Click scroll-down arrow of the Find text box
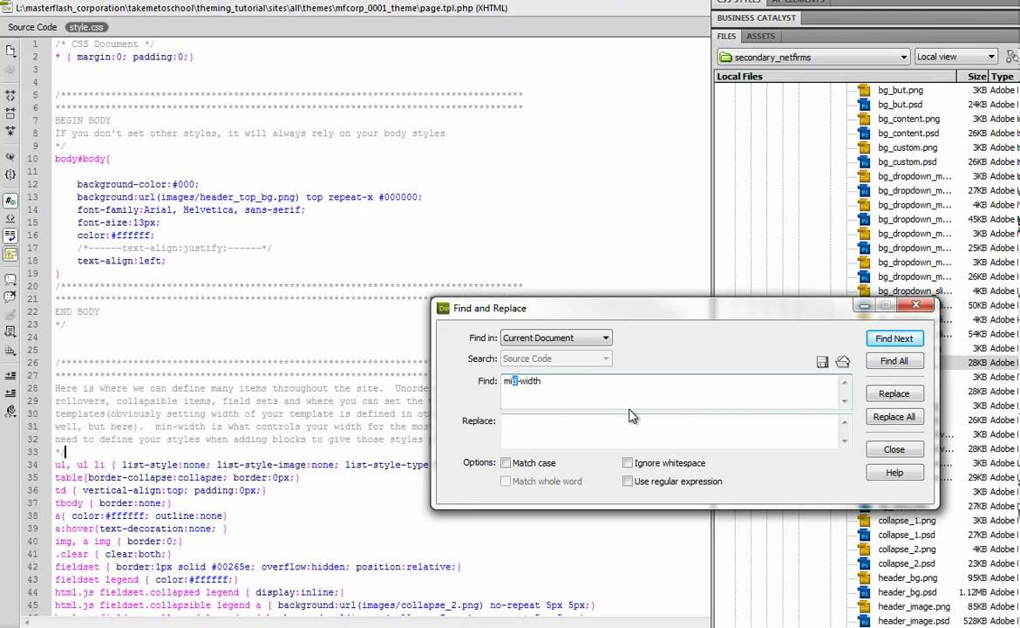Viewport: 1020px width, 628px height. click(845, 401)
